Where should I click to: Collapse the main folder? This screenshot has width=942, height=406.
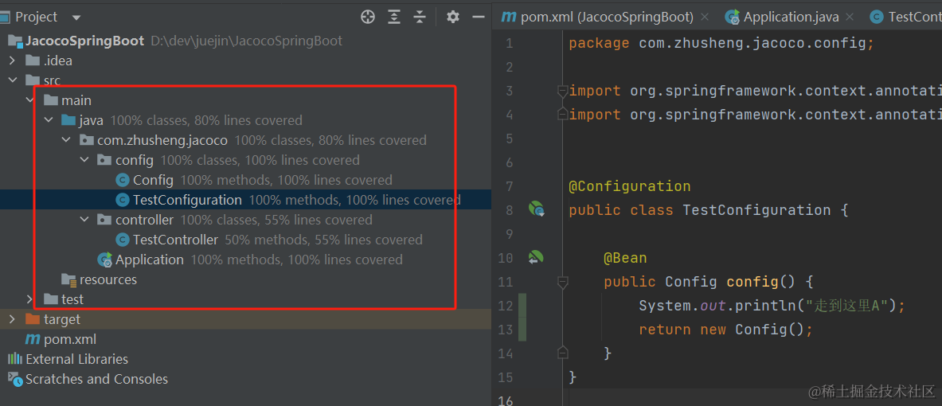click(x=30, y=100)
